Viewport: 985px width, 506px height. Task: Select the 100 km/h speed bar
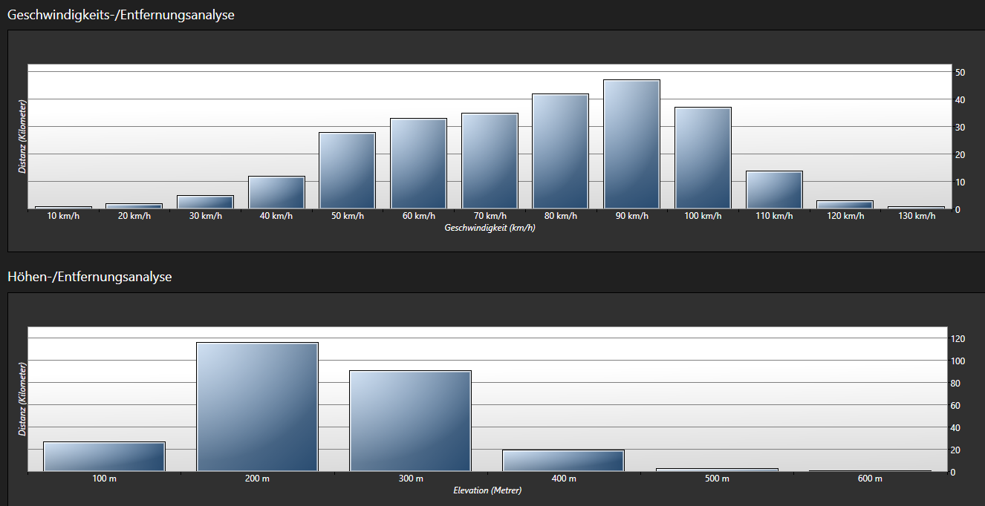(x=703, y=158)
